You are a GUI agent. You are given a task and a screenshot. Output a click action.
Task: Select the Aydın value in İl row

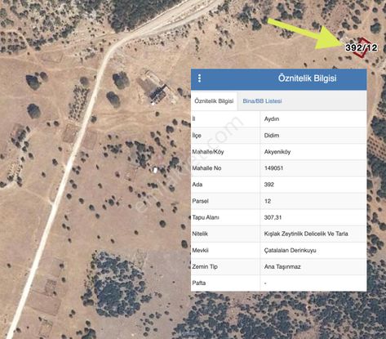(x=272, y=119)
